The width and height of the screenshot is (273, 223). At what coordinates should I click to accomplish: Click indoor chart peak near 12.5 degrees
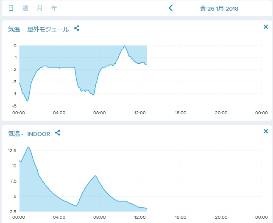point(28,147)
